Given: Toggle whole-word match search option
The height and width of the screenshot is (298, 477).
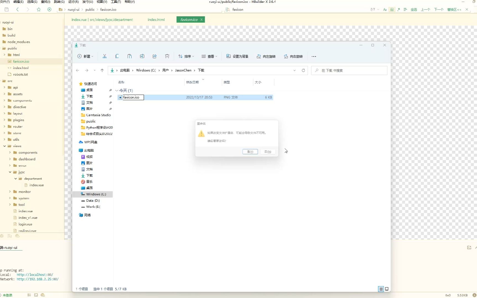Looking at the screenshot, I should [392, 9].
